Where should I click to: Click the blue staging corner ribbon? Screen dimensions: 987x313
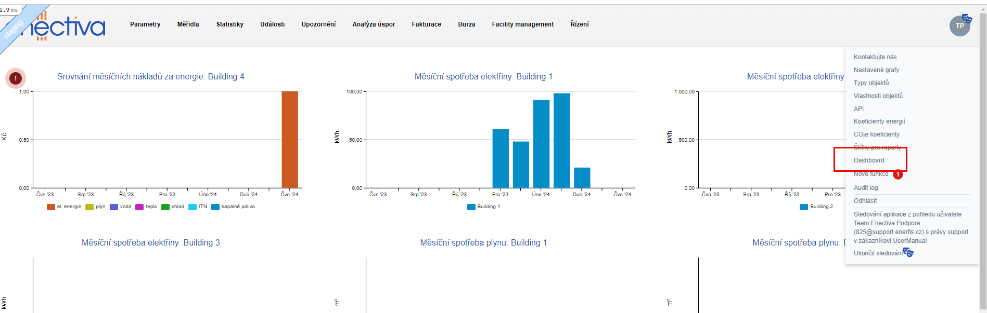pyautogui.click(x=14, y=30)
